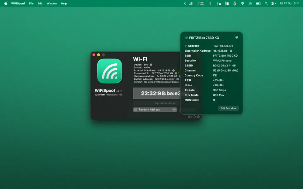This screenshot has height=189, width=303.
Task: Click the Bluetooth icon in the menu bar
Action: [x=234, y=3]
